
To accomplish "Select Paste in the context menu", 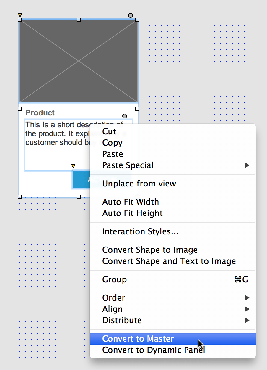I will pos(173,154).
